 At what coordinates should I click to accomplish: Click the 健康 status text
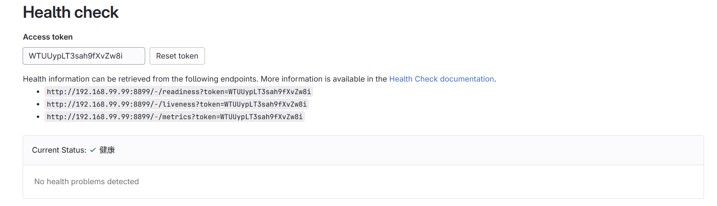[107, 150]
